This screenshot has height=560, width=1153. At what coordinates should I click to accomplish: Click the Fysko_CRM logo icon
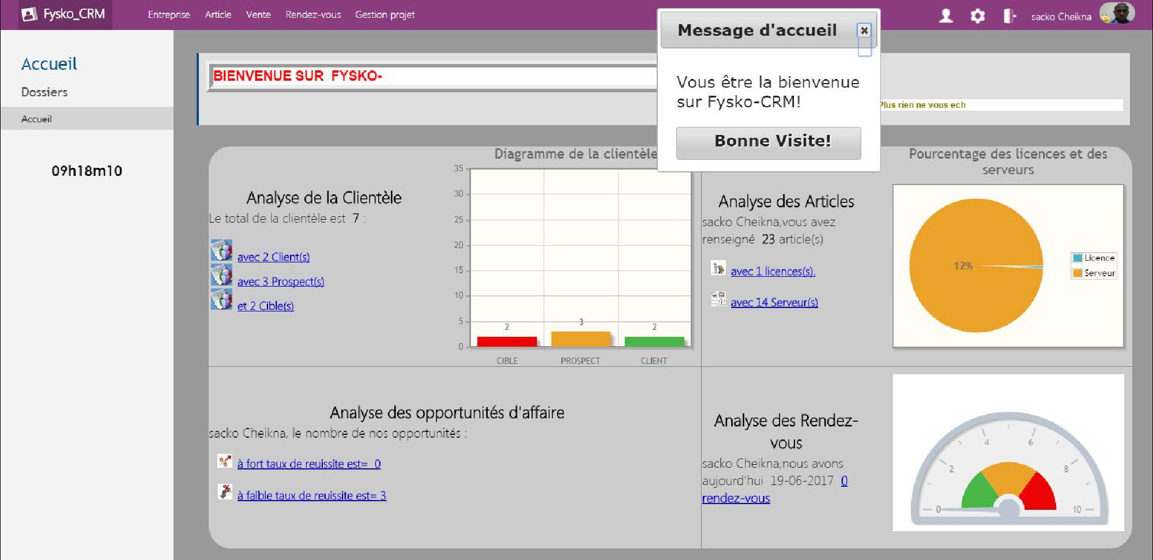pos(29,14)
